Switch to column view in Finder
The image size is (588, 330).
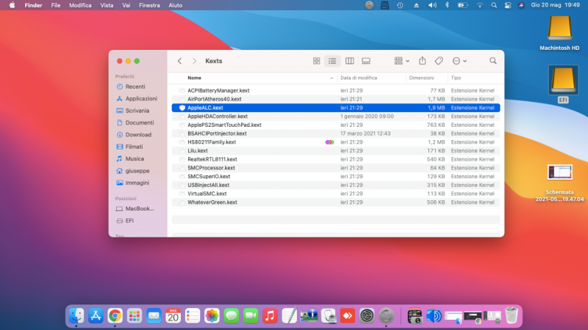pyautogui.click(x=350, y=61)
